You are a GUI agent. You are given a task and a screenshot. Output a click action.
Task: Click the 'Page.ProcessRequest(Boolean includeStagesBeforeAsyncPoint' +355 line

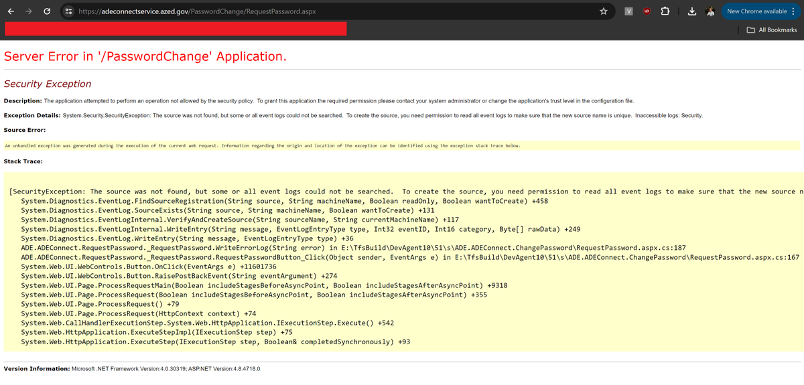tap(254, 295)
